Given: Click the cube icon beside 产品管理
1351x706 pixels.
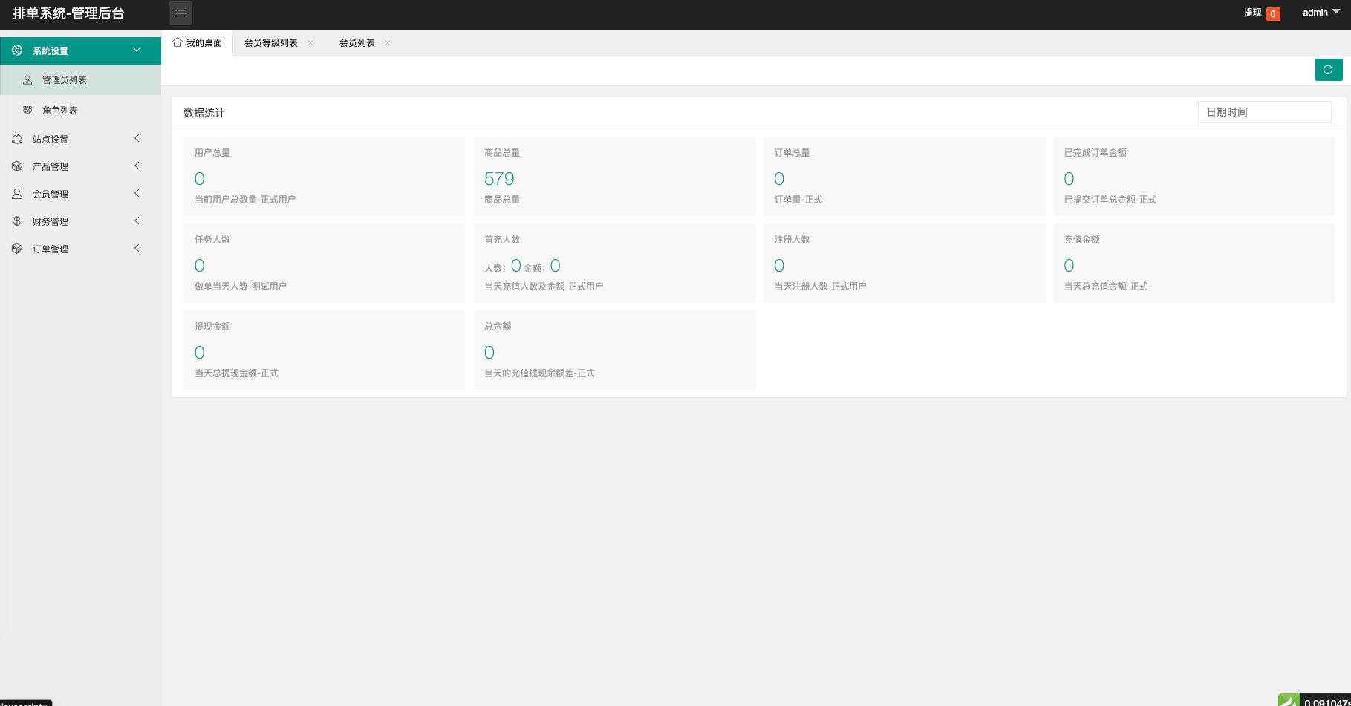Looking at the screenshot, I should [17, 166].
